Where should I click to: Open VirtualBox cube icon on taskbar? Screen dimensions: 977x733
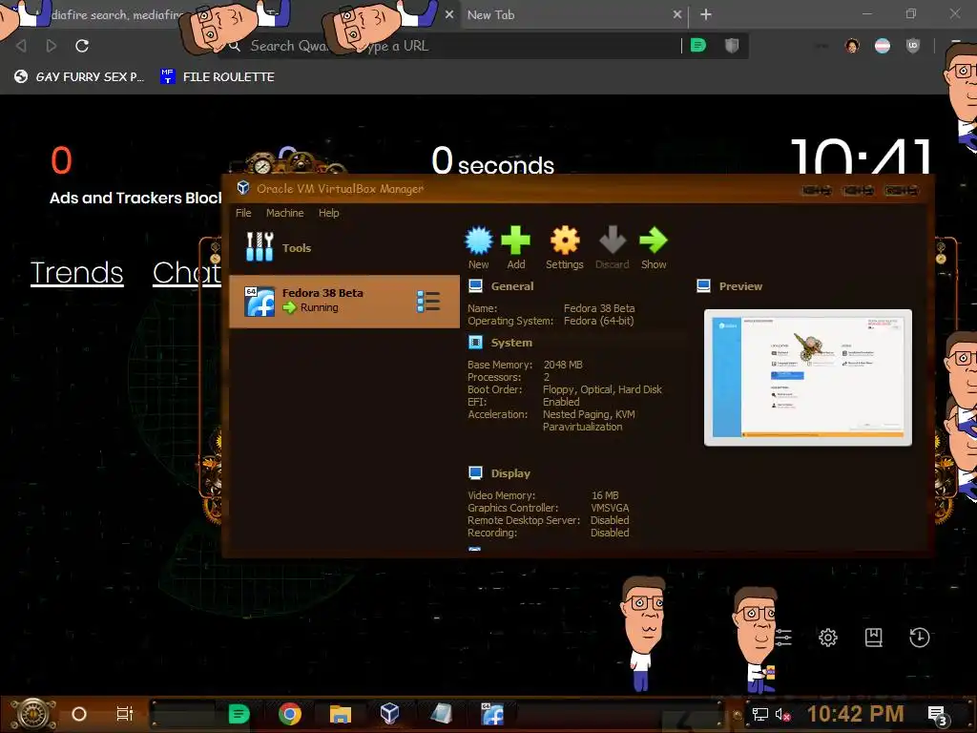[x=390, y=713]
